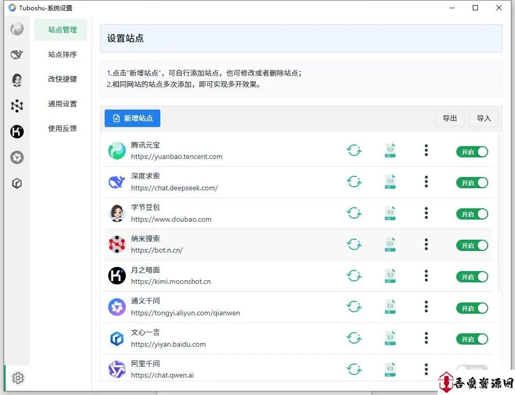Open three-dot menu for 纳米搜索
The width and height of the screenshot is (515, 395).
tap(426, 244)
